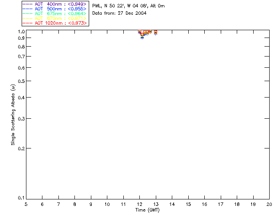Click the AOT 1020nm legend entry
Image resolution: width=277 pixels, height=221 pixels.
tap(55, 23)
